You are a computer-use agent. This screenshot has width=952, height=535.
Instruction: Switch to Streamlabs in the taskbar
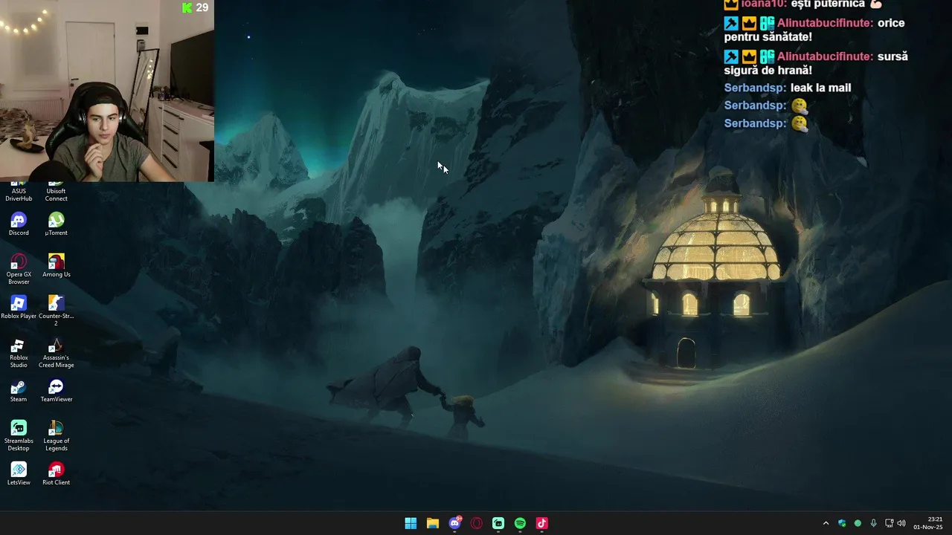(x=498, y=523)
